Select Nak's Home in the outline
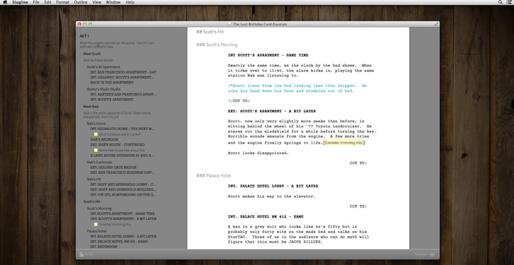Image resolution: width=514 pixels, height=265 pixels. (96, 123)
